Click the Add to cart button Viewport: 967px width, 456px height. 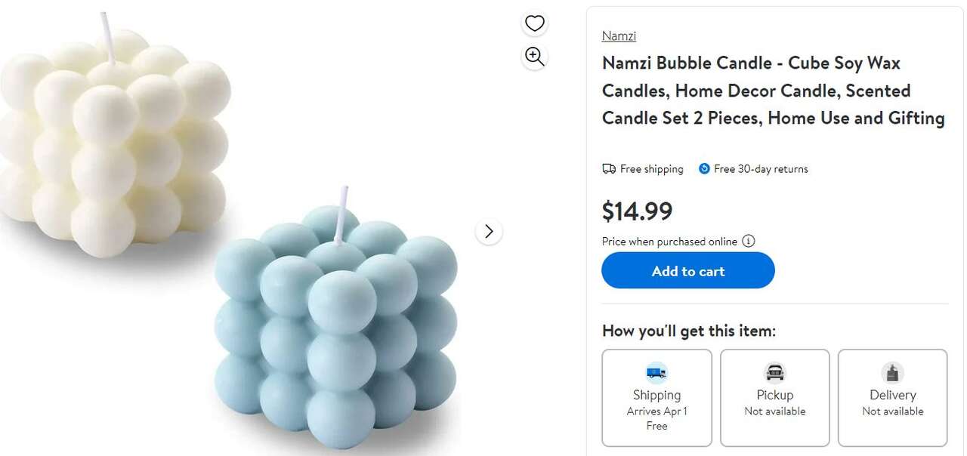click(687, 270)
